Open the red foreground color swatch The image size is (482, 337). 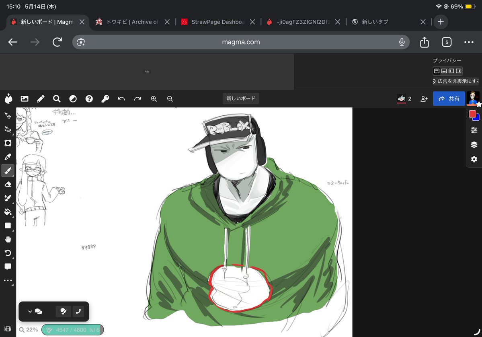tap(472, 114)
